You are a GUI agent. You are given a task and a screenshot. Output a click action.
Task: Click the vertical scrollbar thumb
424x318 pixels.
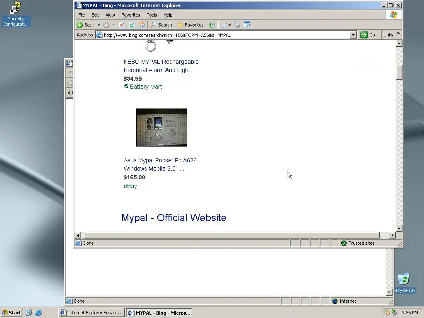(x=399, y=72)
